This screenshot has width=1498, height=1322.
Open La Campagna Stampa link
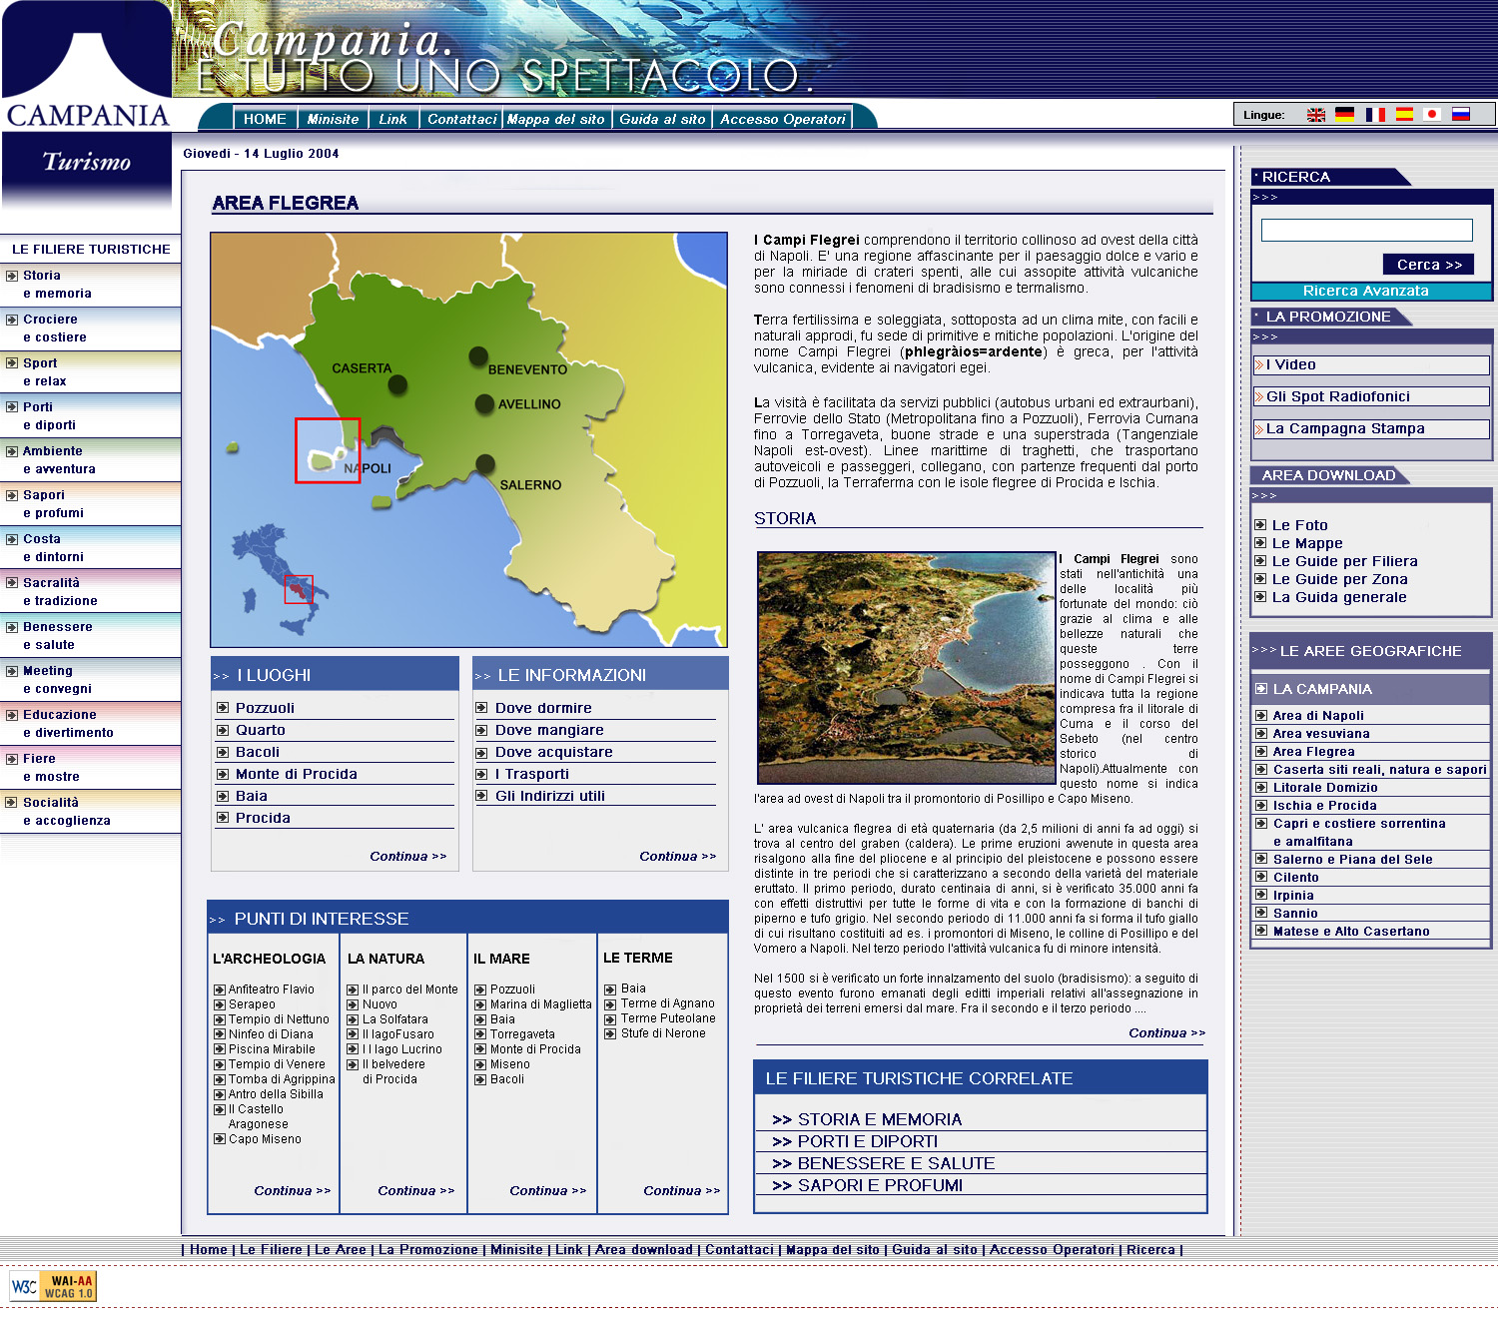click(x=1371, y=428)
